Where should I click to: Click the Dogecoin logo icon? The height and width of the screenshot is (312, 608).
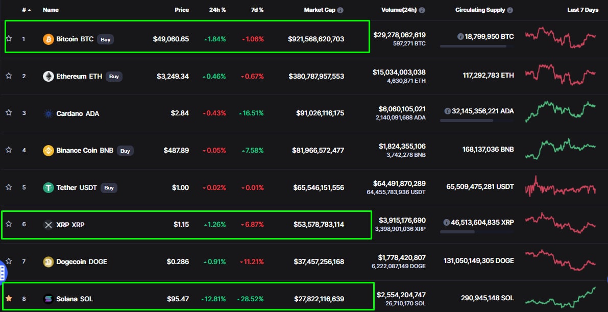point(48,262)
